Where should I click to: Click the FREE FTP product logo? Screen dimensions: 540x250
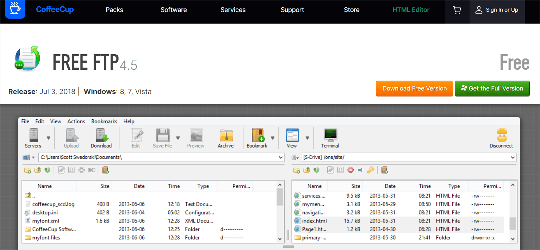27,60
